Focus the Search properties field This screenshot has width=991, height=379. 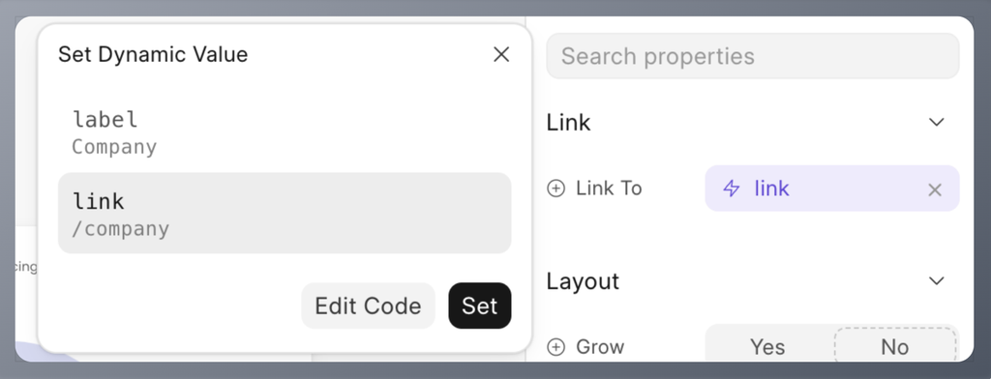(753, 56)
